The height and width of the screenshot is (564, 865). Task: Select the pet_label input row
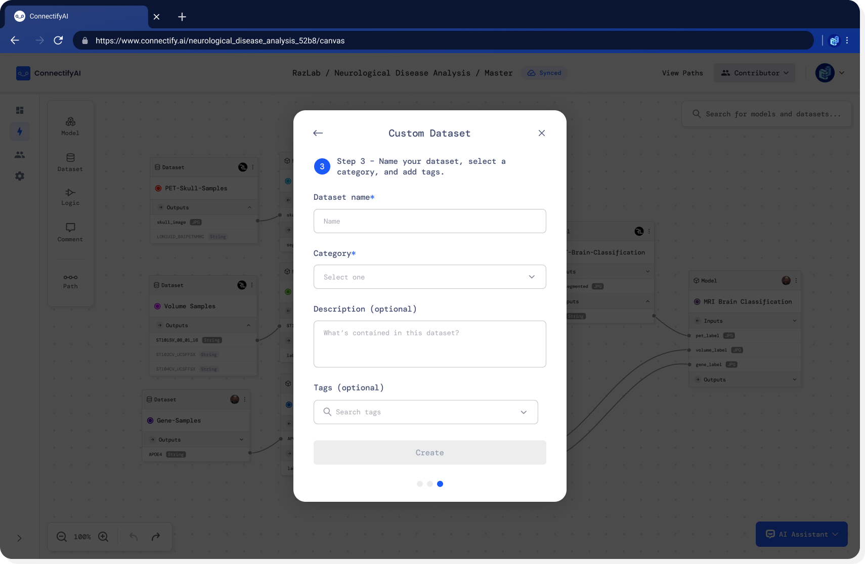click(745, 335)
